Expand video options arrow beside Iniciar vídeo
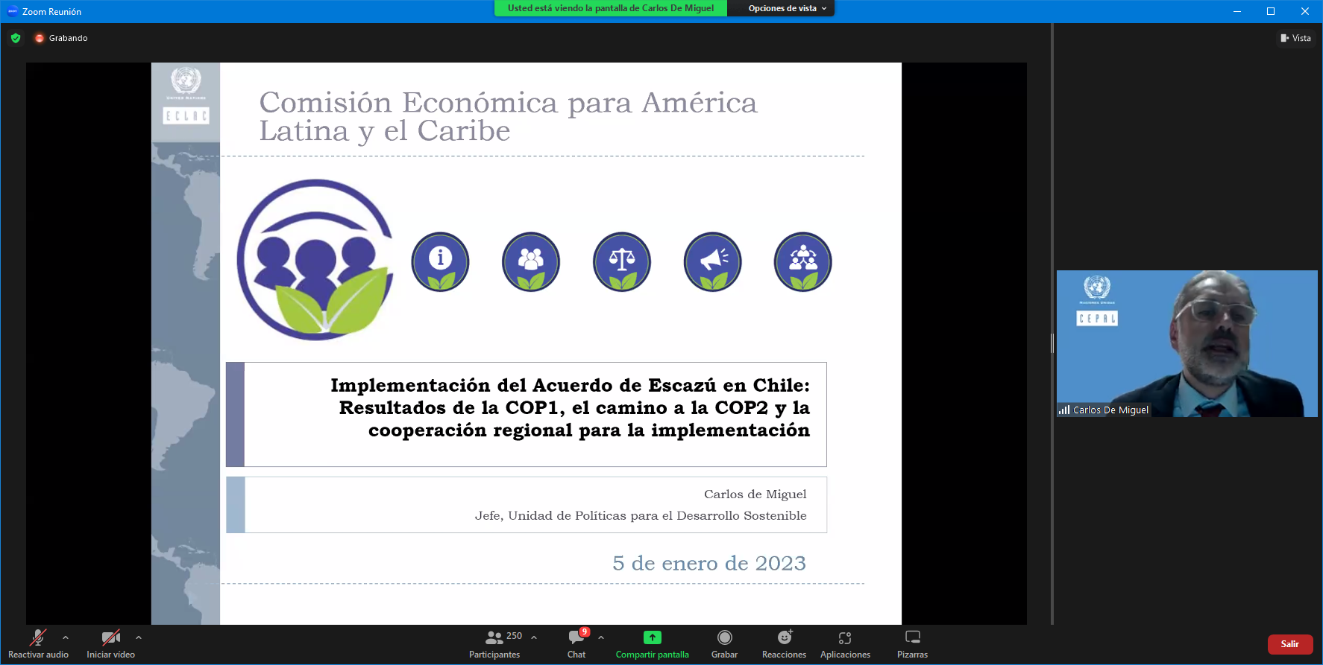Viewport: 1323px width, 665px height. tap(139, 637)
